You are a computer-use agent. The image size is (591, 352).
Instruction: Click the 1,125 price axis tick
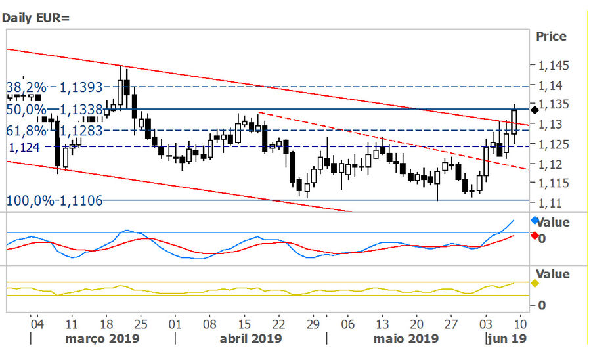click(554, 144)
